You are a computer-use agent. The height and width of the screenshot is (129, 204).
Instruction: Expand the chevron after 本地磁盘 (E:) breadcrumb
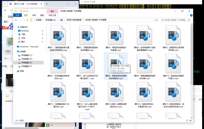tap(58, 20)
